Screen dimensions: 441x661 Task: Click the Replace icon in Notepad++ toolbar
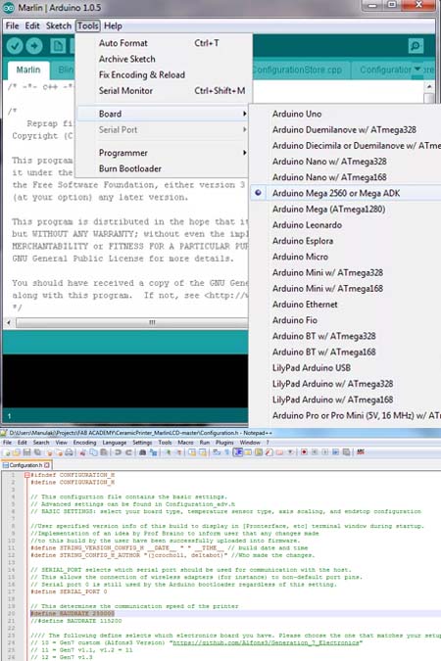tap(154, 452)
